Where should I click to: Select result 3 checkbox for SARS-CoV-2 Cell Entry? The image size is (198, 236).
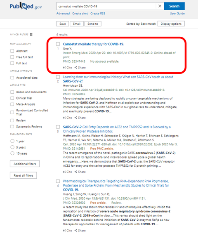point(58,127)
